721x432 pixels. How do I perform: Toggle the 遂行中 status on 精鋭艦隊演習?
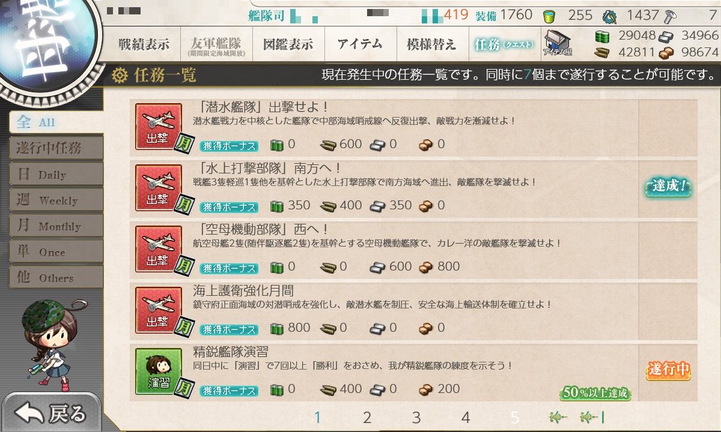tap(668, 370)
